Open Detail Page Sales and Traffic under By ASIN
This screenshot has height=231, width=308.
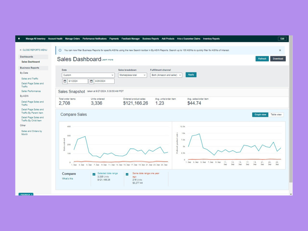click(x=32, y=103)
